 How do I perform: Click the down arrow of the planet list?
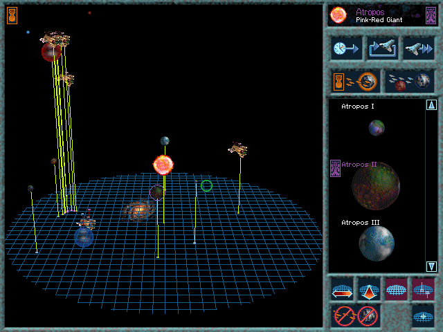click(431, 266)
